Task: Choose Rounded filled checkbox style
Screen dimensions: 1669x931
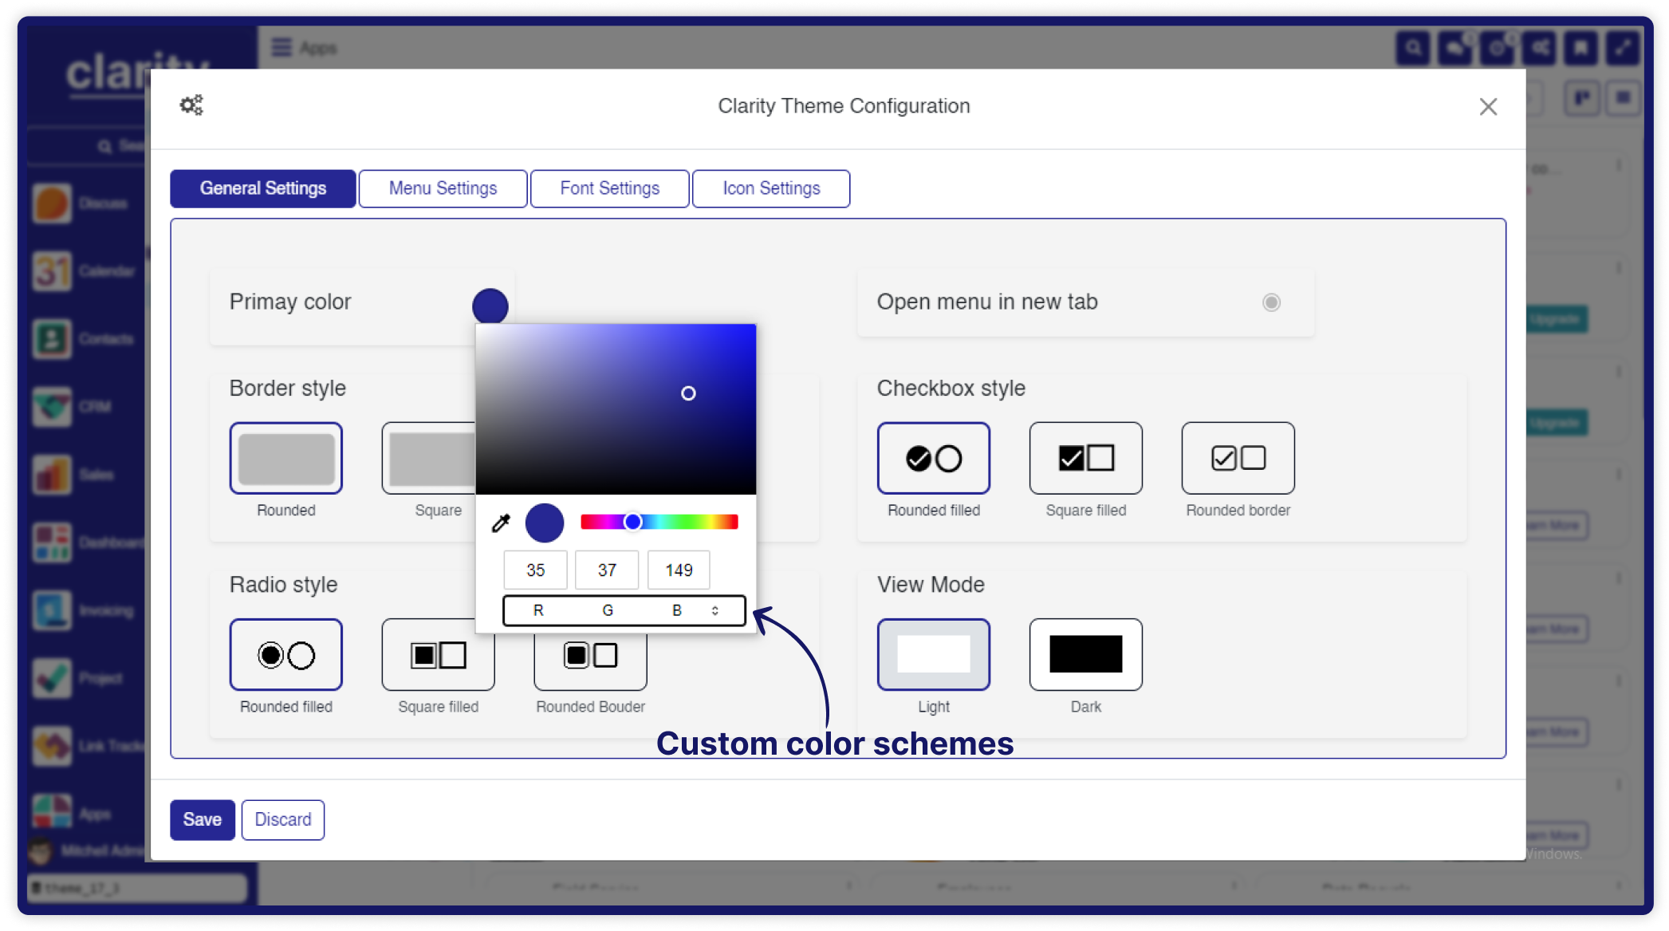Action: point(934,458)
